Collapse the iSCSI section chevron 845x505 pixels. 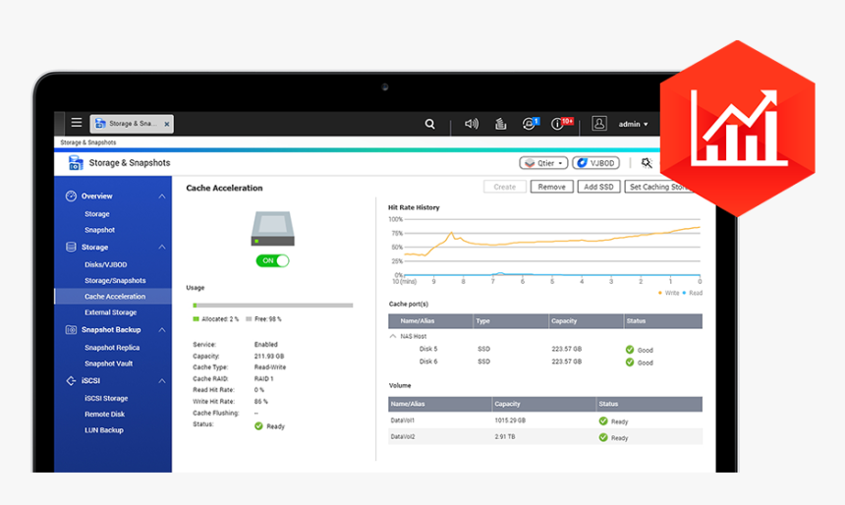[x=162, y=381]
